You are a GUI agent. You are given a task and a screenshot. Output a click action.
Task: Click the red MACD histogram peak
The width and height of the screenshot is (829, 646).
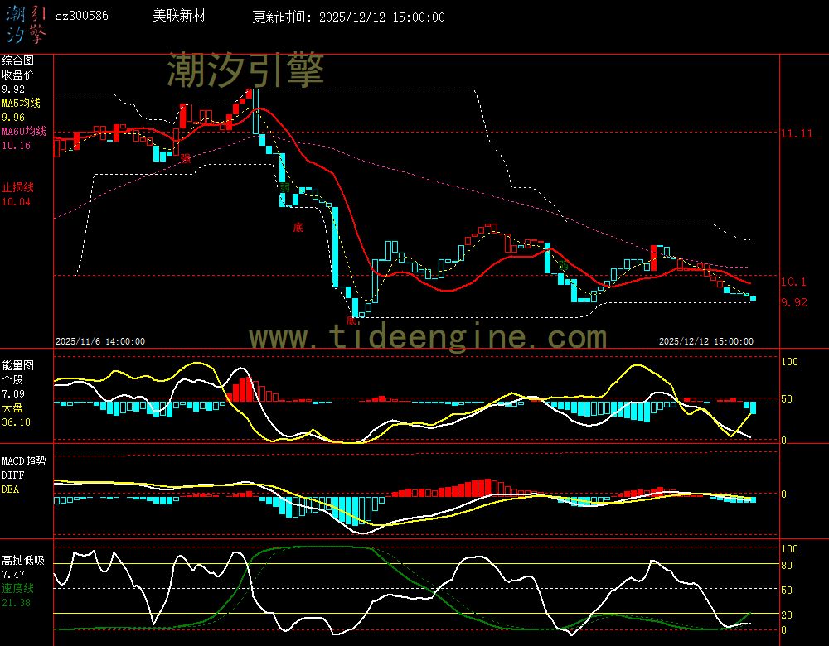[479, 487]
